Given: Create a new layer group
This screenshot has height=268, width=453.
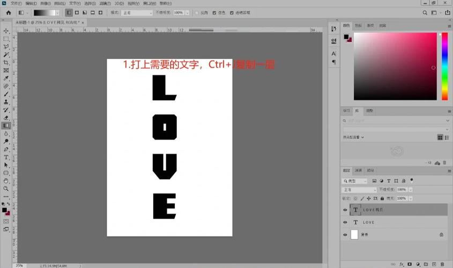Looking at the screenshot, I should (426, 264).
